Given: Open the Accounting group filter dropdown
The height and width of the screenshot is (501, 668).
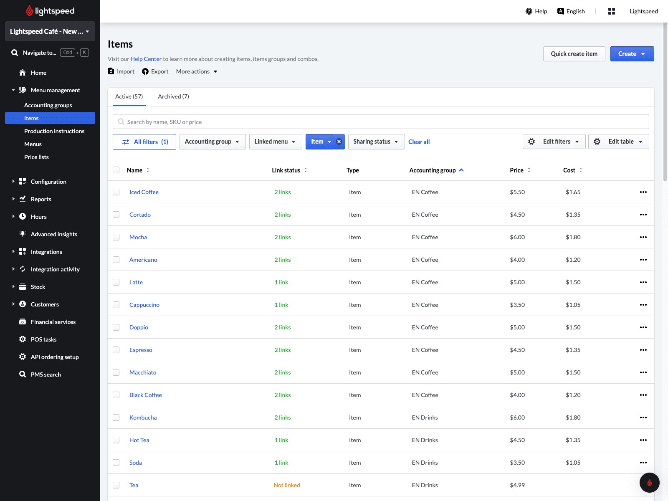Looking at the screenshot, I should point(212,142).
